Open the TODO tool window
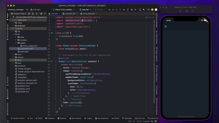The width and height of the screenshot is (219, 123). (39, 118)
